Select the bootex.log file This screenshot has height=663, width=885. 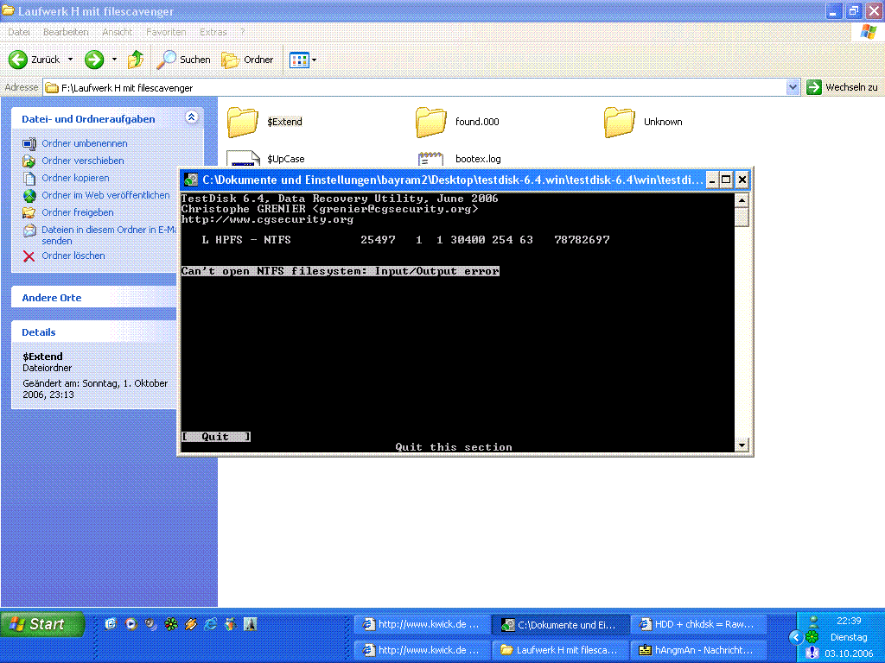pyautogui.click(x=459, y=159)
